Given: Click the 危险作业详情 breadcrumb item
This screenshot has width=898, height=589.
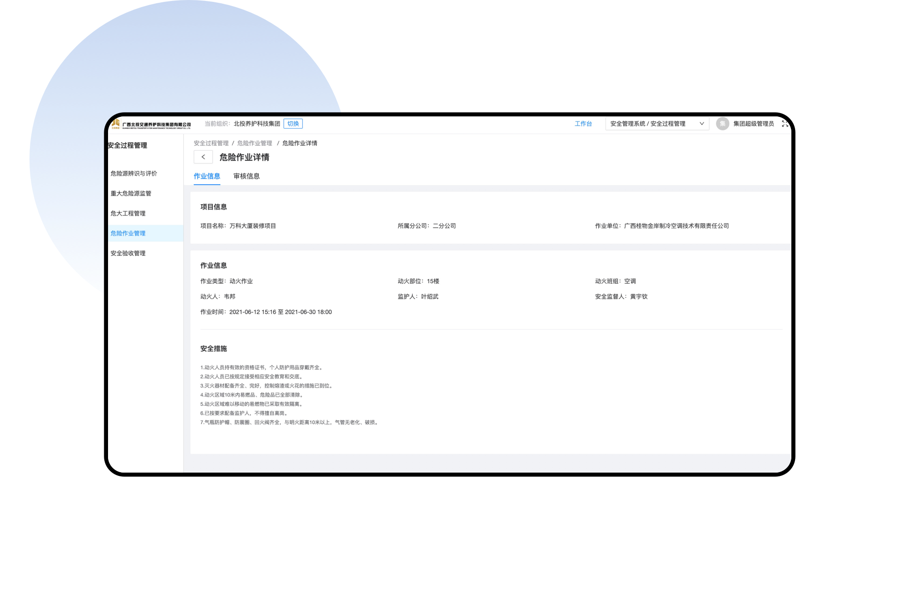Looking at the screenshot, I should point(299,144).
